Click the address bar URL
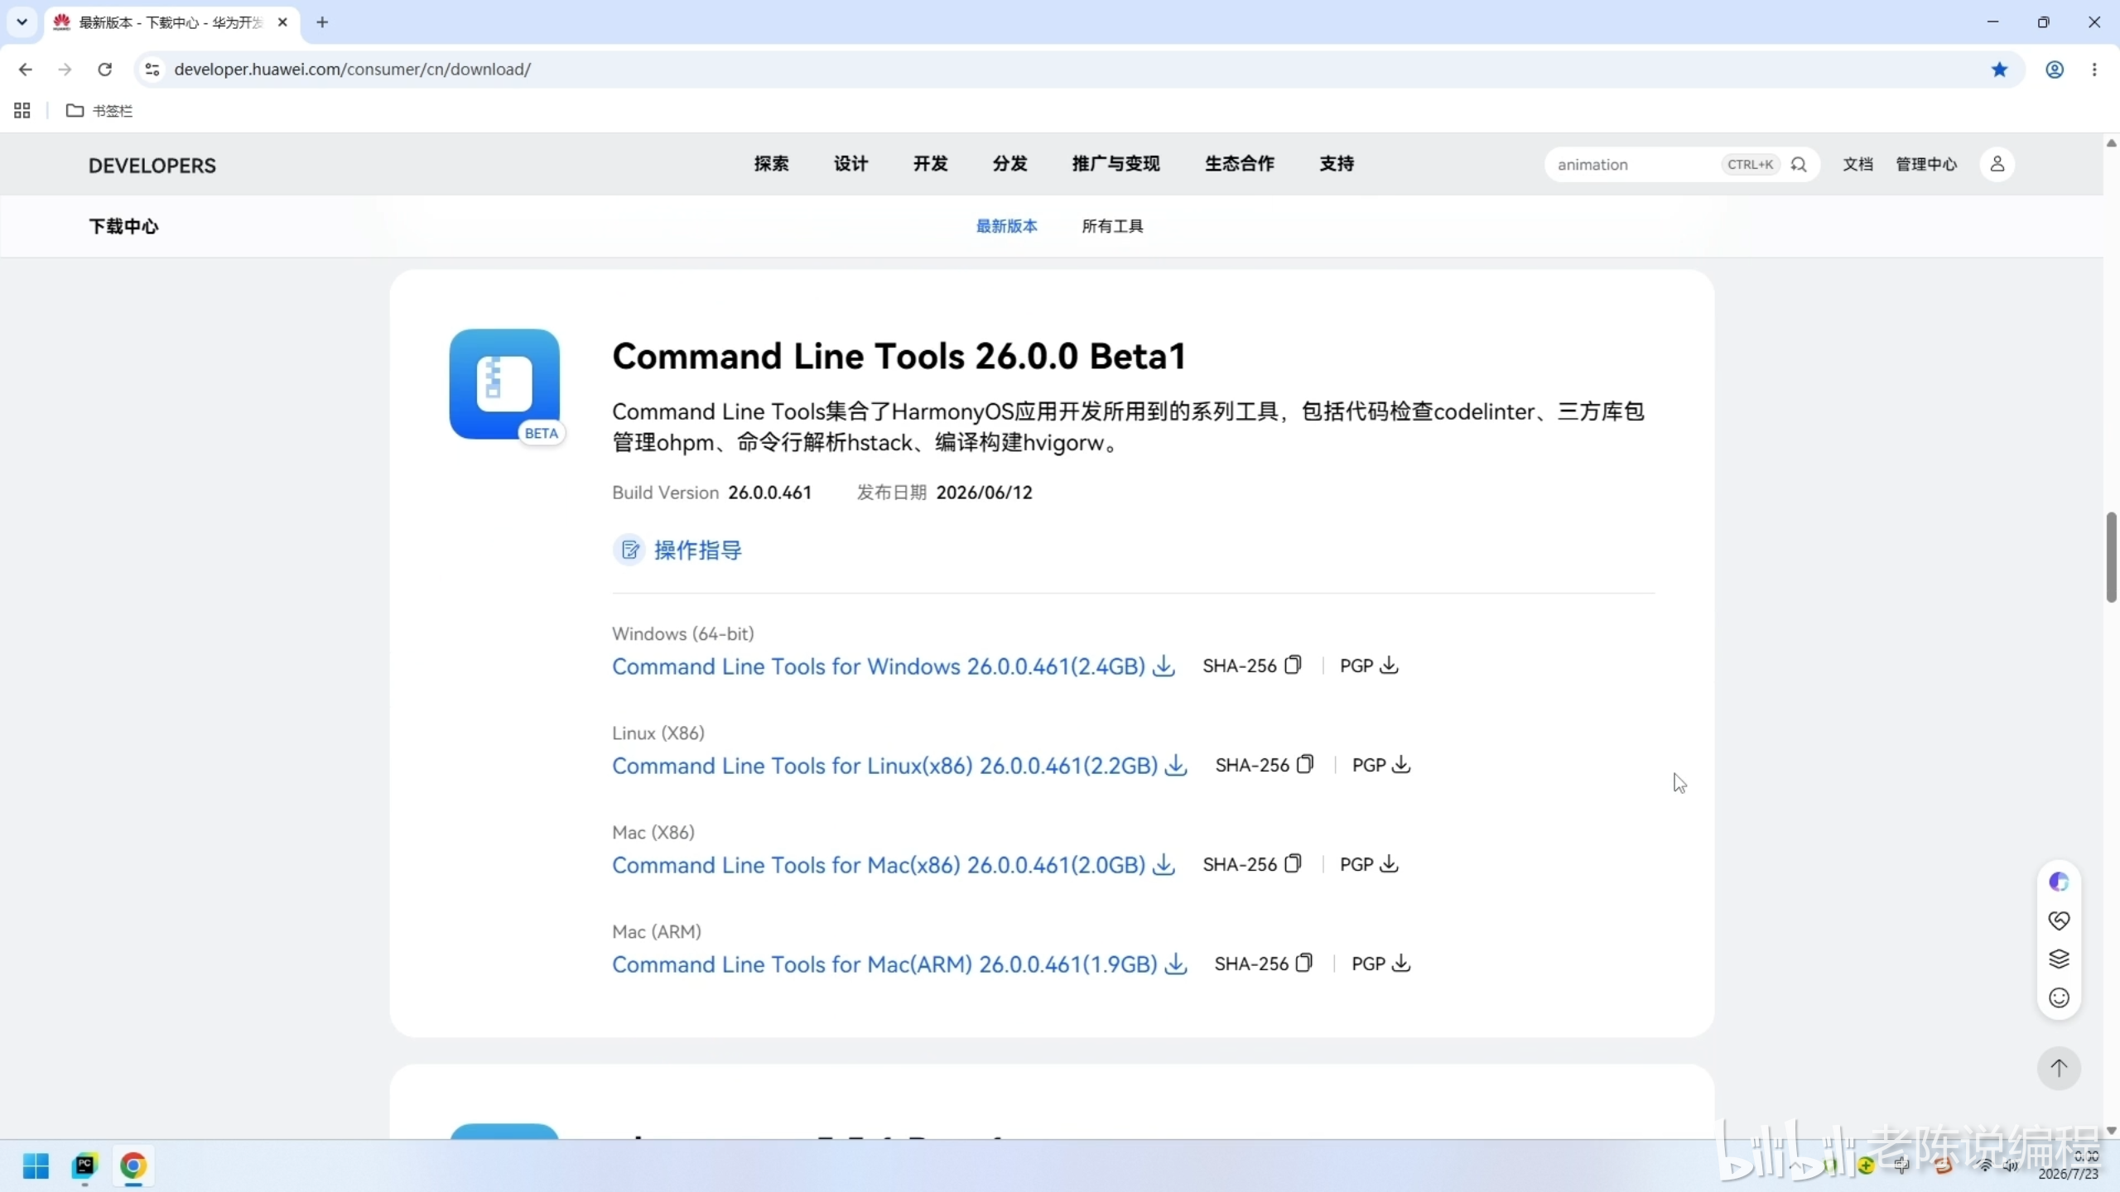 (x=353, y=70)
